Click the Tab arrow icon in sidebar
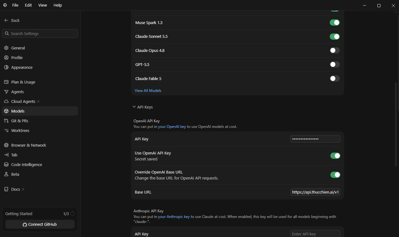This screenshot has width=399, height=237. (x=6, y=155)
